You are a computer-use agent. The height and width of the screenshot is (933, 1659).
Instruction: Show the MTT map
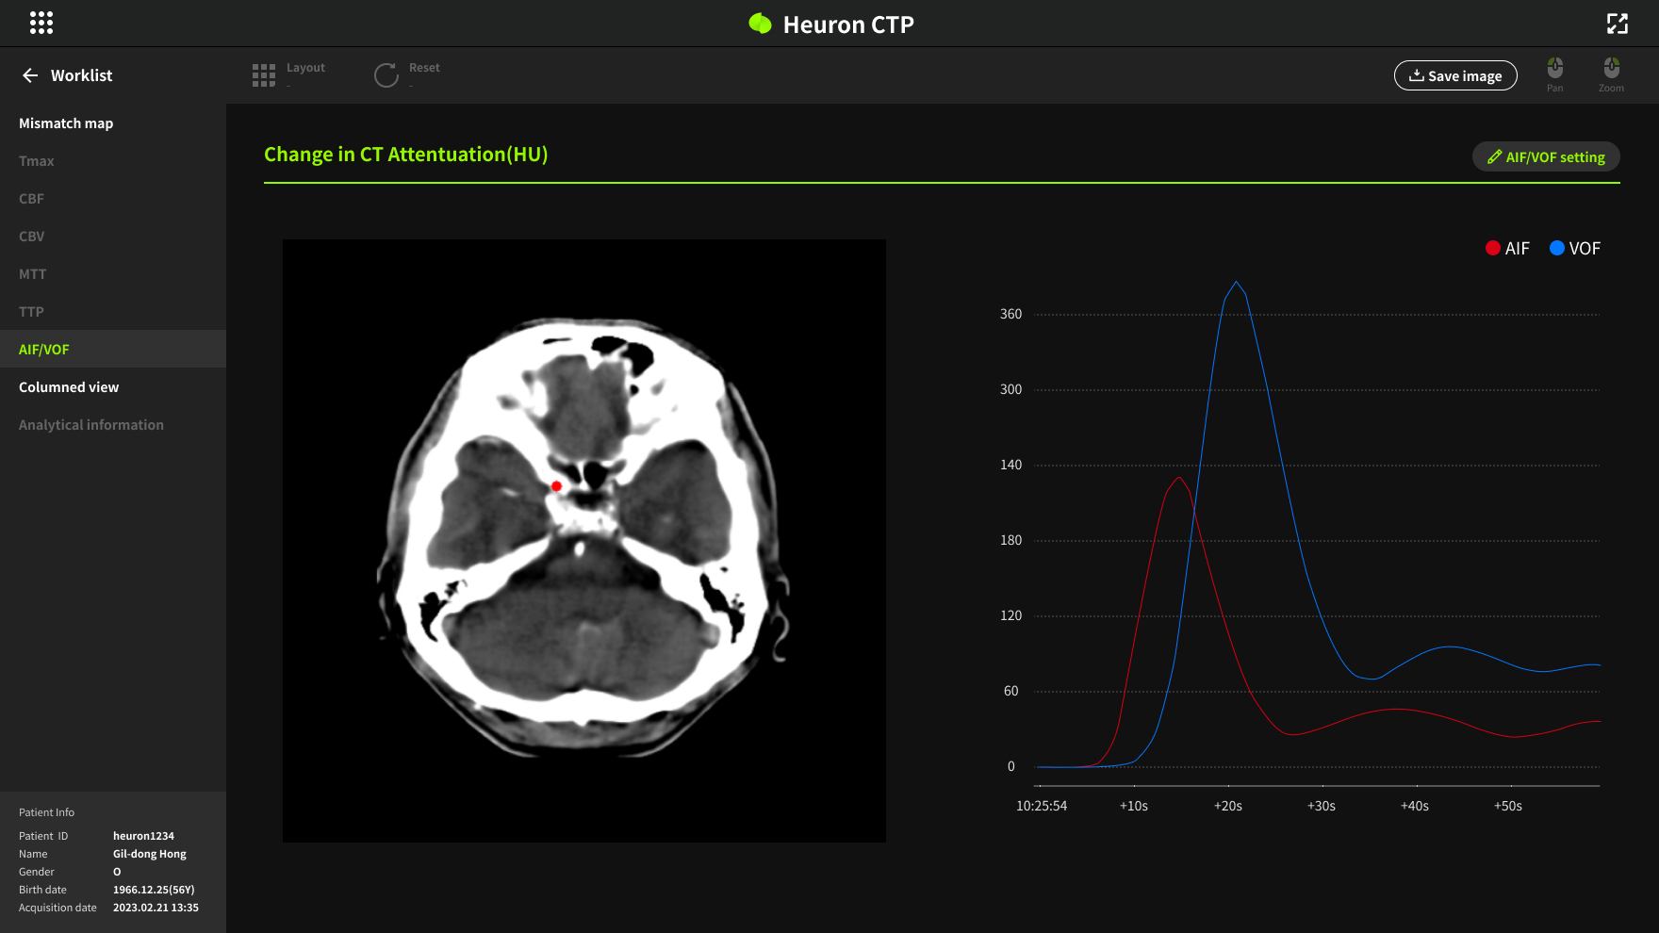[x=33, y=274]
